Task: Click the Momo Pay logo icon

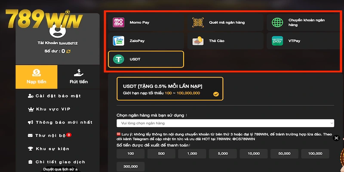Action: pos(119,22)
